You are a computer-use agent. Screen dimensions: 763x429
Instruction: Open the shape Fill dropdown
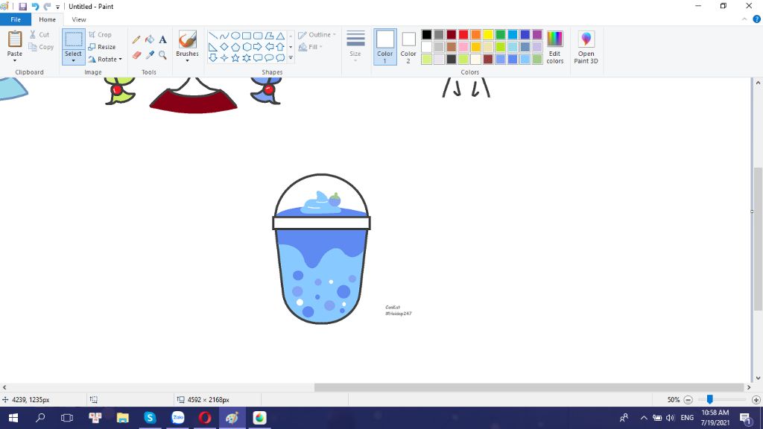coord(311,47)
